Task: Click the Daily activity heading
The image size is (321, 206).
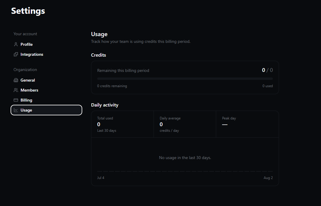Action: pos(105,105)
